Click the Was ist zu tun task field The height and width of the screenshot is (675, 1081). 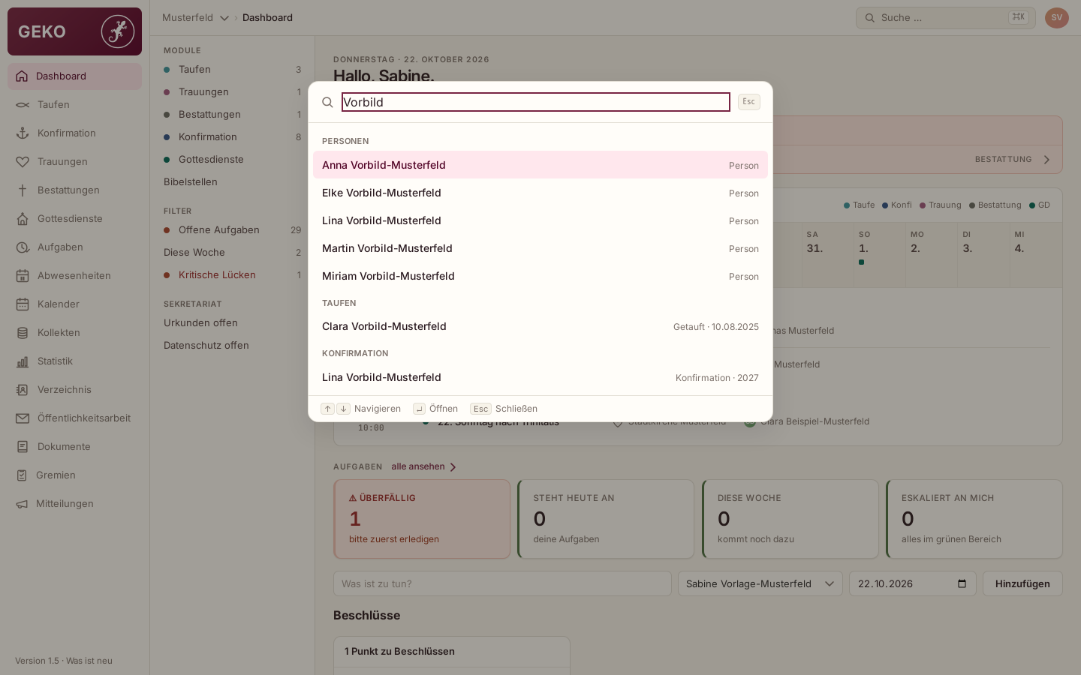(502, 583)
